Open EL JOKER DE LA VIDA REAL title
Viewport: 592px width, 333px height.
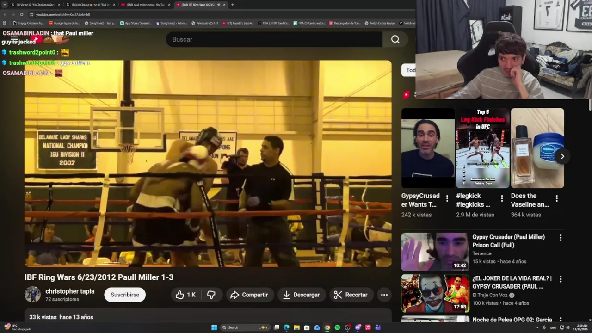(512, 282)
